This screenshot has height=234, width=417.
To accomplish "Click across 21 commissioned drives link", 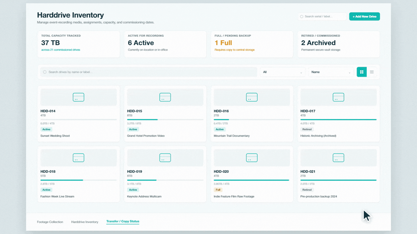I will (61, 49).
